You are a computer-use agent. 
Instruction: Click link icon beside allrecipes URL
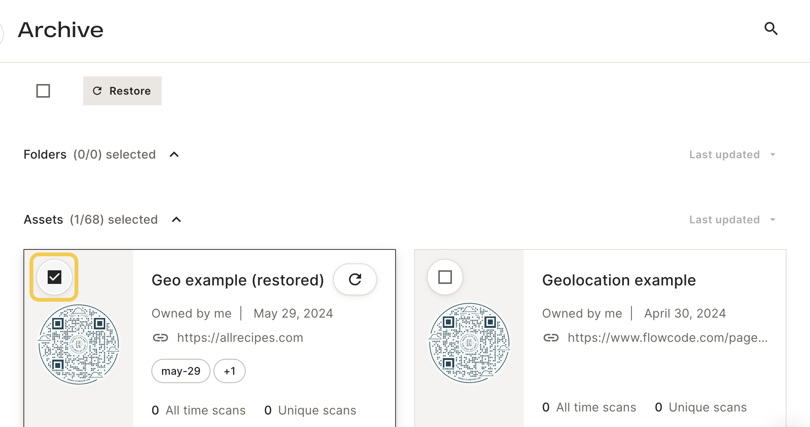160,337
